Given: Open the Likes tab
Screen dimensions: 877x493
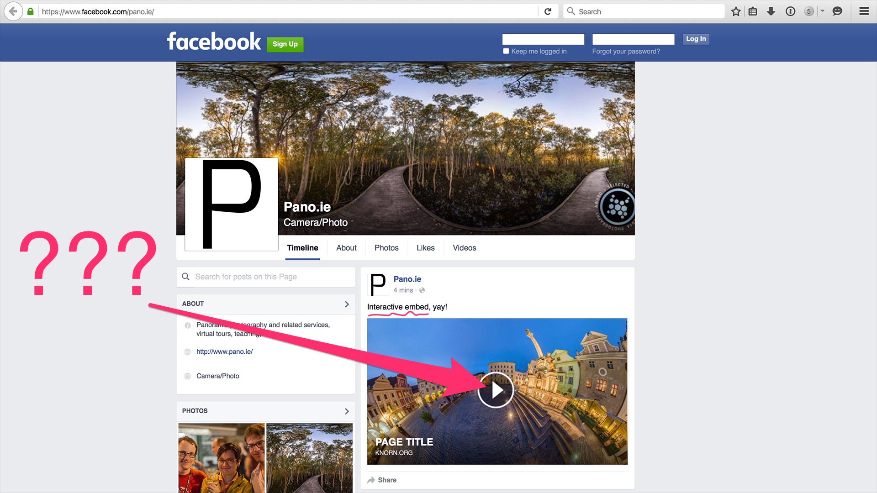Looking at the screenshot, I should (x=425, y=248).
